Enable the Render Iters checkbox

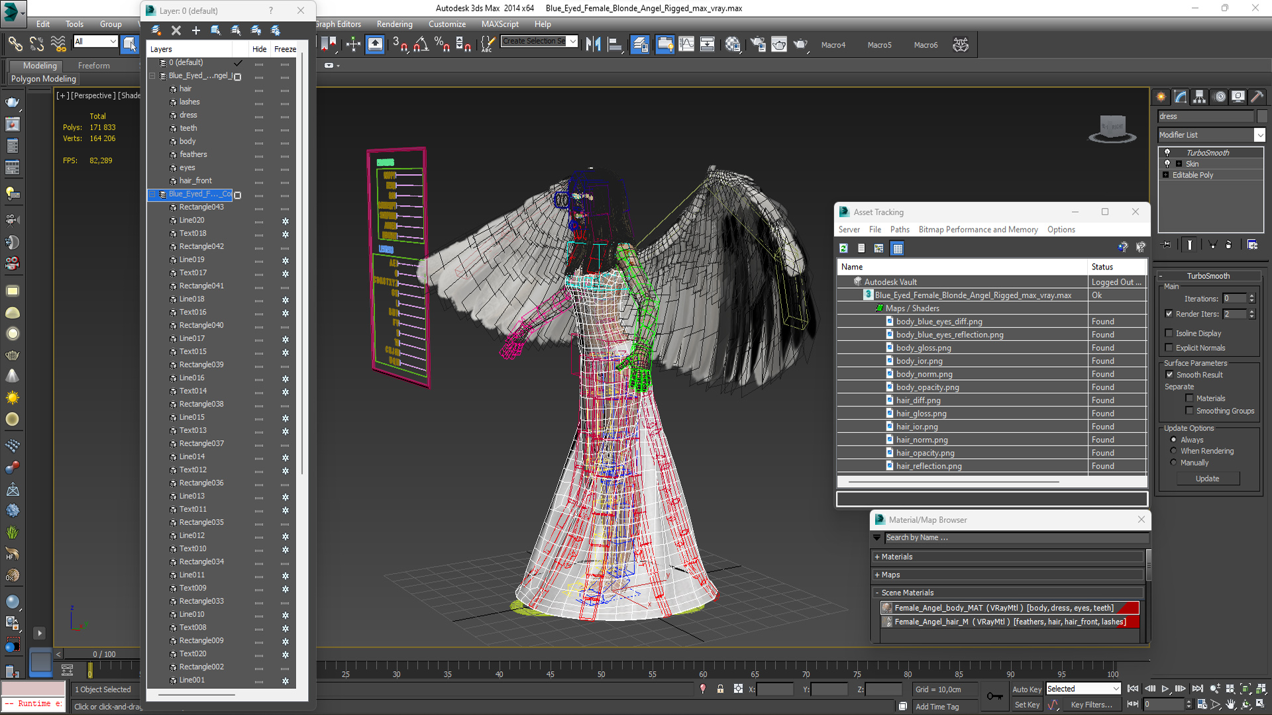tap(1169, 314)
